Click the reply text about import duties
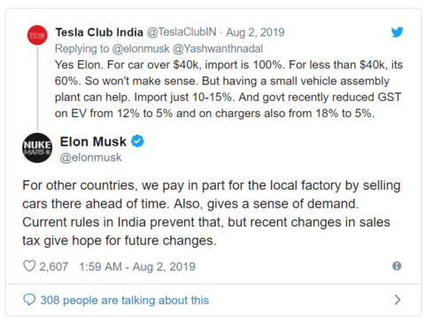 (x=228, y=89)
